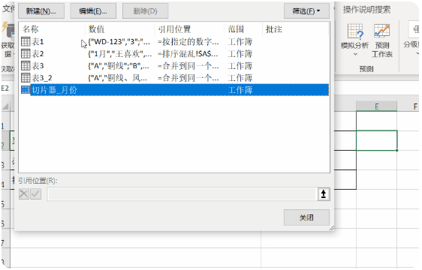The image size is (422, 270).
Task: Select the 切片器_月份 slicer icon
Action: point(26,90)
